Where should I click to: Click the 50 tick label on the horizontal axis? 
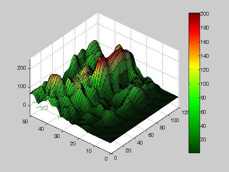pyautogui.click(x=25, y=121)
